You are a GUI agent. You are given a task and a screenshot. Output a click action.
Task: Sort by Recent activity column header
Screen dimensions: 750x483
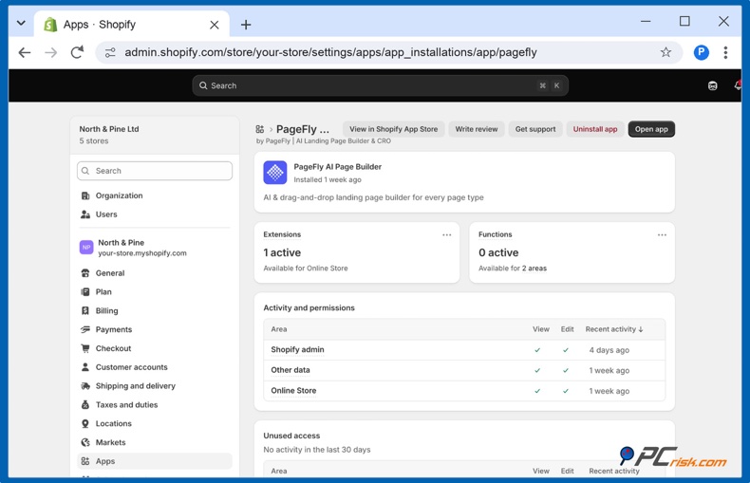pos(614,329)
